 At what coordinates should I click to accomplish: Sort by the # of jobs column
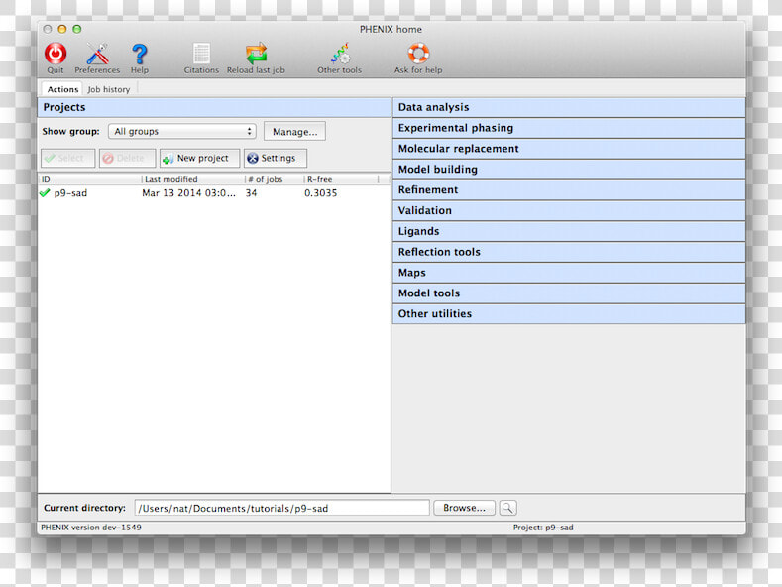click(275, 179)
